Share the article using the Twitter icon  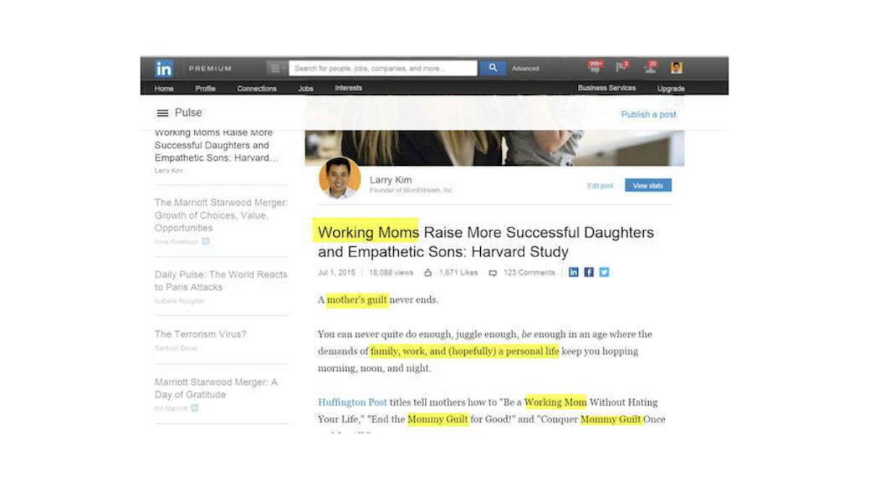604,272
